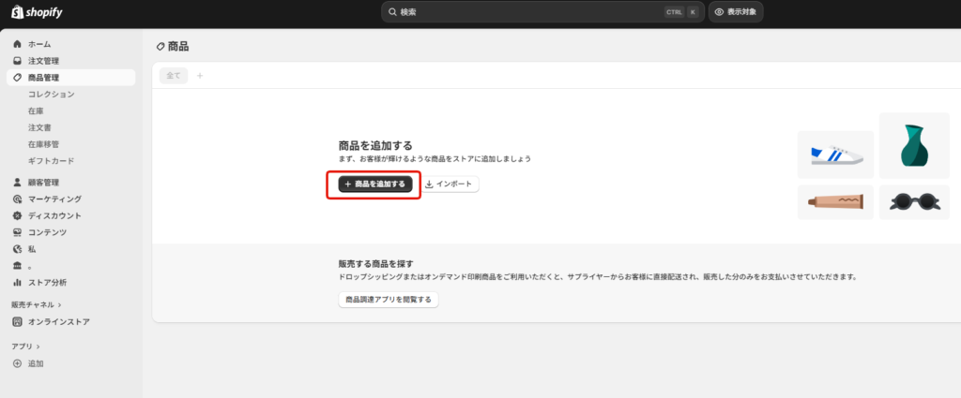Image resolution: width=961 pixels, height=398 pixels.
Task: Click the discount badge icon beside ディスカウント
Action: tap(17, 215)
